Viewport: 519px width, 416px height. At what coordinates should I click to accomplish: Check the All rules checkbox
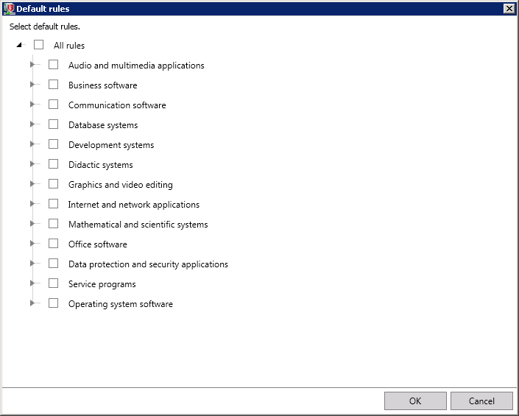[39, 45]
